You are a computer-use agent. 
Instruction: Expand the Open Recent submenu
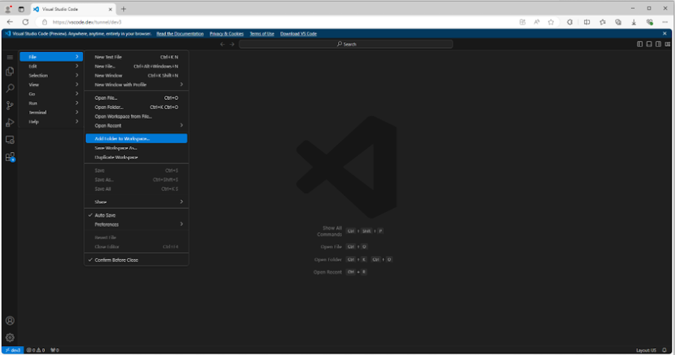tap(136, 125)
